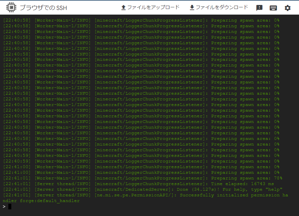Viewport: 299px width, 216px height.
Task: Open the settings gear icon
Action: 288,8
